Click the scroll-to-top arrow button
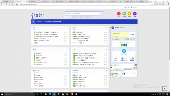This screenshot has width=170, height=96. 165,88
